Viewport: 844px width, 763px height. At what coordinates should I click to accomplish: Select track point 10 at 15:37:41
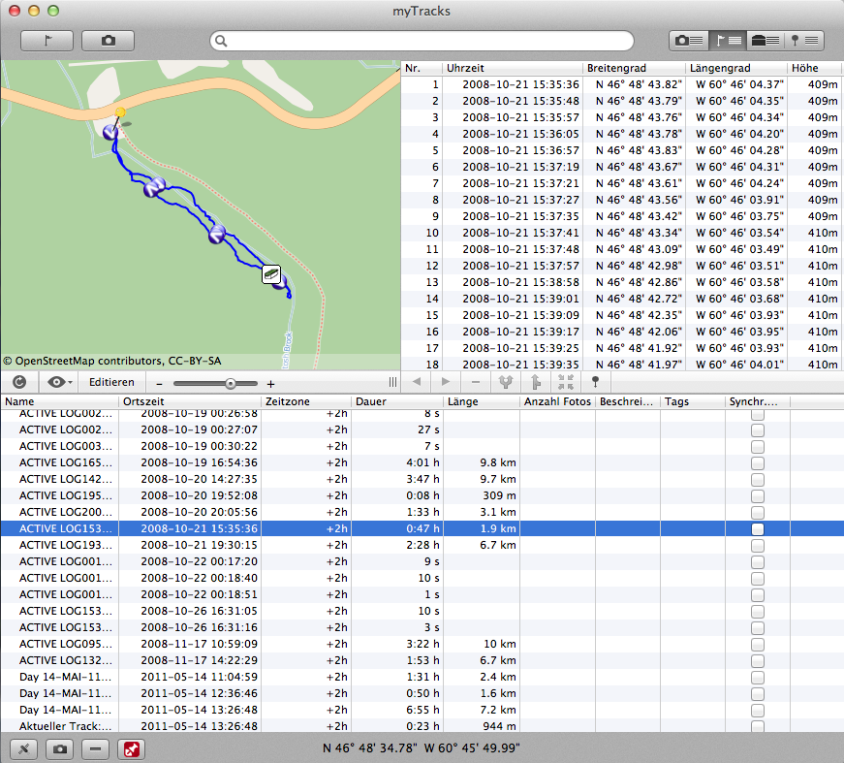622,233
